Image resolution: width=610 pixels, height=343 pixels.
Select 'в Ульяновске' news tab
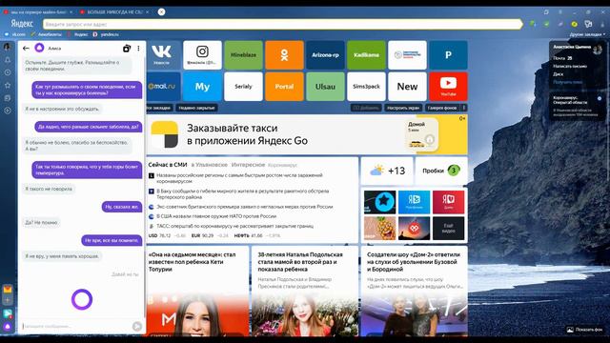tap(210, 165)
